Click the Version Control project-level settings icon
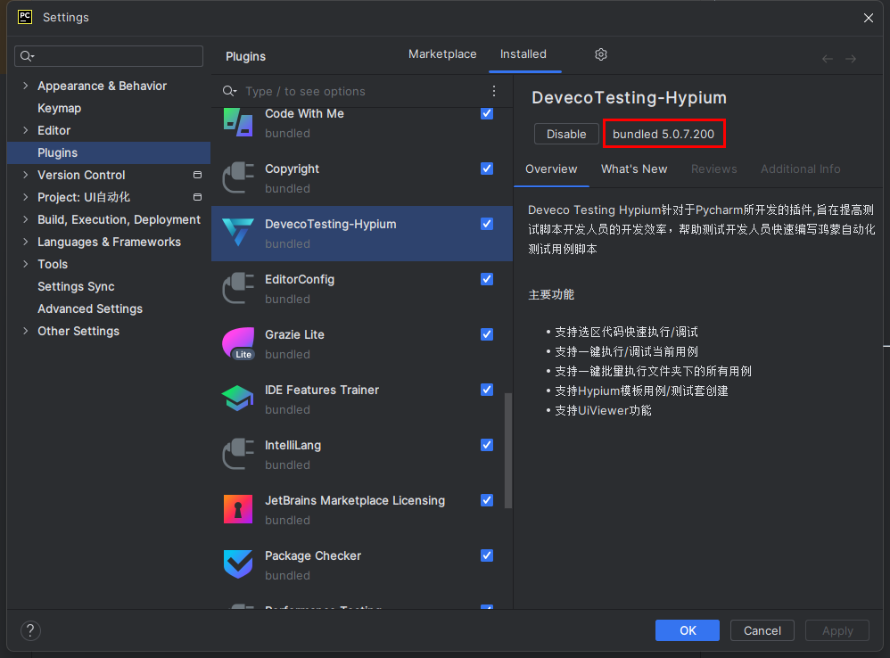 [197, 175]
